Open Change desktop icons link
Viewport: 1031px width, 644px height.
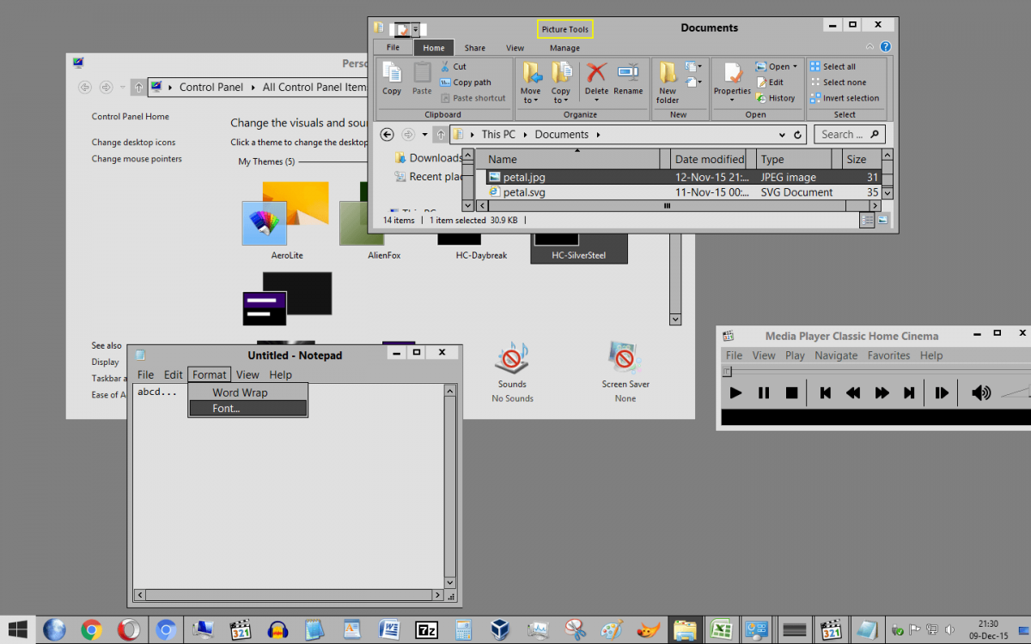[133, 143]
